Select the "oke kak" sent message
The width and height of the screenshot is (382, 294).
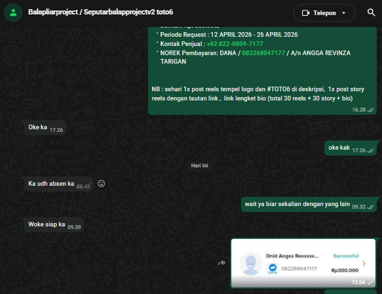click(x=351, y=148)
